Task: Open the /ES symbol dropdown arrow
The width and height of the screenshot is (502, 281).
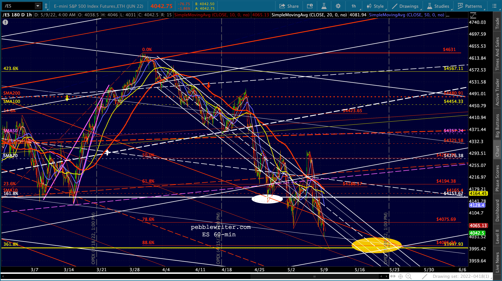Action: (x=38, y=6)
